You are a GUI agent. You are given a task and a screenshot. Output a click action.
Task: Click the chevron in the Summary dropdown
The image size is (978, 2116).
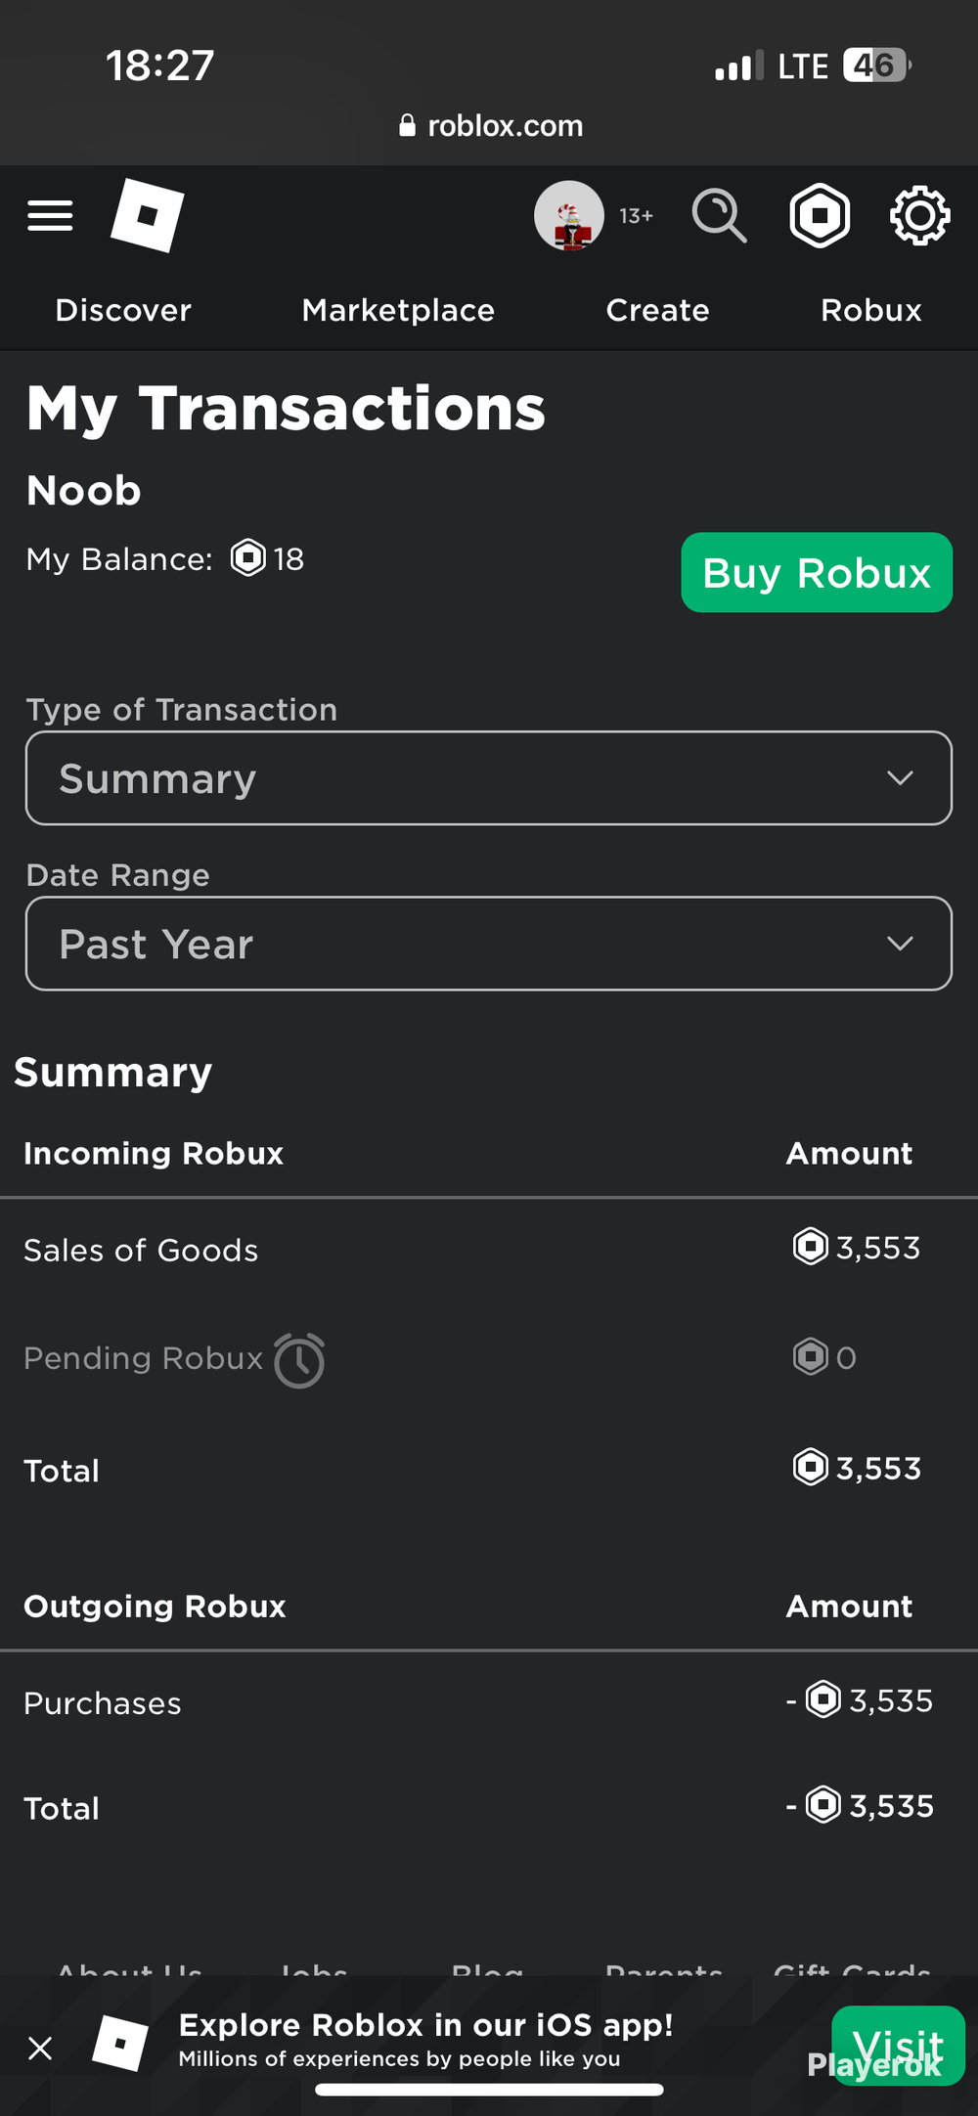[900, 778]
